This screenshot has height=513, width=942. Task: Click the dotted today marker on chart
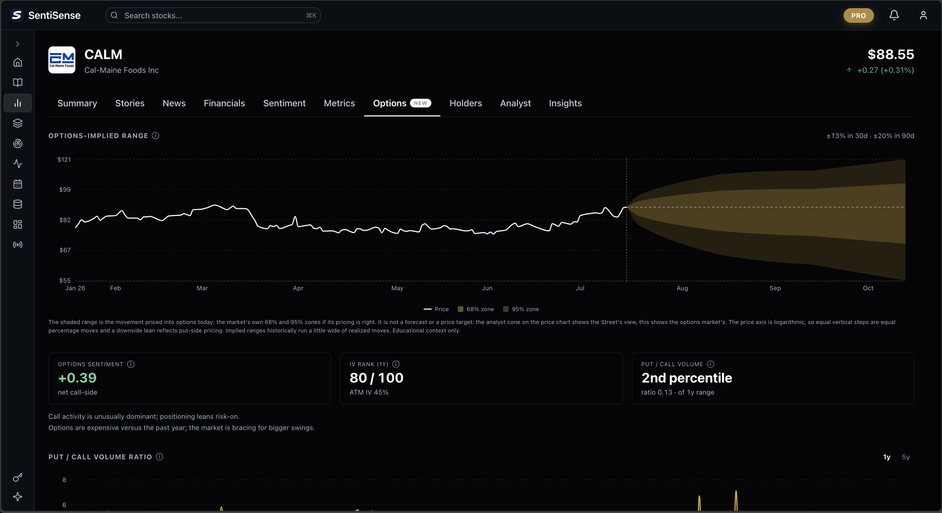(x=627, y=220)
